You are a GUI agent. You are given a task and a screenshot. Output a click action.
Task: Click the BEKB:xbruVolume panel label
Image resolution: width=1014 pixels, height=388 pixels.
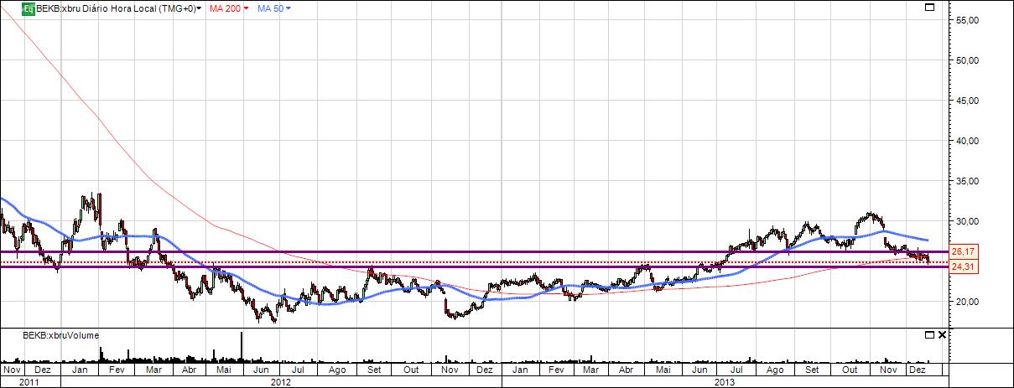point(60,335)
